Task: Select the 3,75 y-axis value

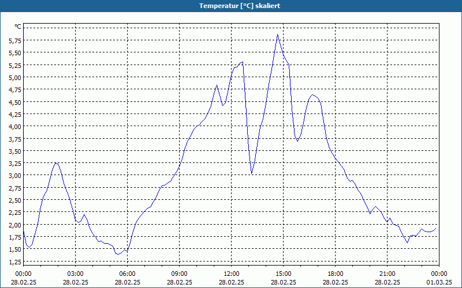Action: [15, 139]
